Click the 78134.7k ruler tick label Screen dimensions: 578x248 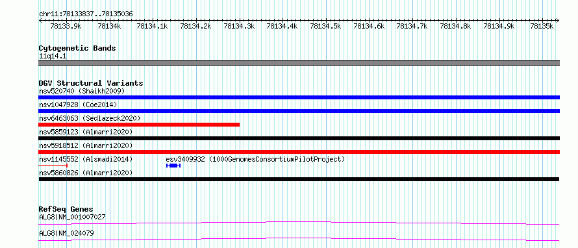click(412, 26)
